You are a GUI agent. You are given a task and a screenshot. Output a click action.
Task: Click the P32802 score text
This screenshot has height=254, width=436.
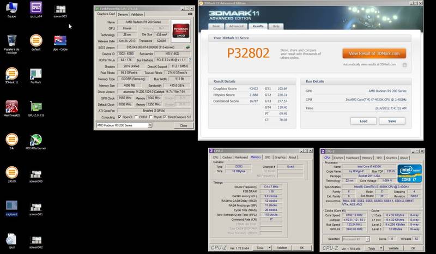[x=249, y=53]
